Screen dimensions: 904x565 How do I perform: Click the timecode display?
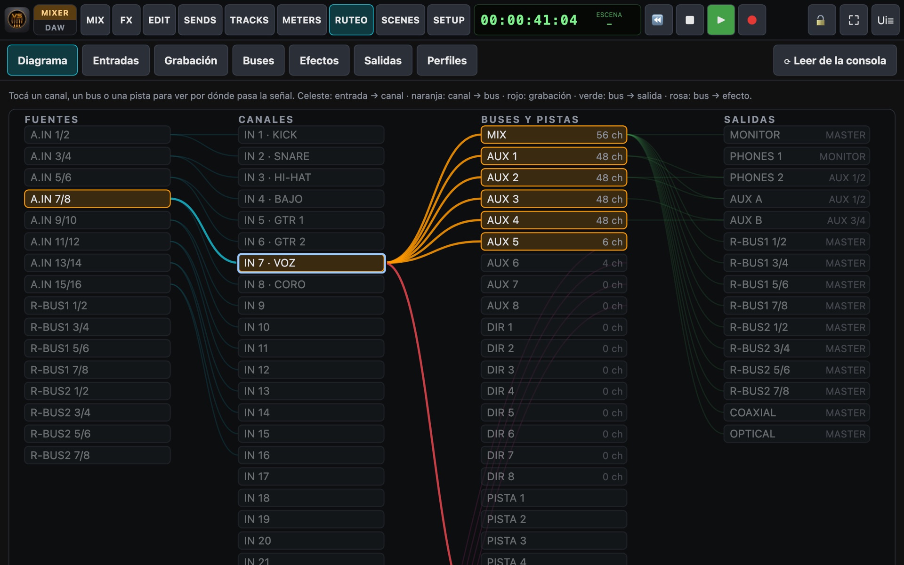pyautogui.click(x=529, y=20)
